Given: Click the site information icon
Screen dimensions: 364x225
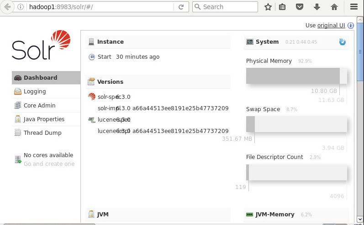Looking at the screenshot, I should (21, 7).
